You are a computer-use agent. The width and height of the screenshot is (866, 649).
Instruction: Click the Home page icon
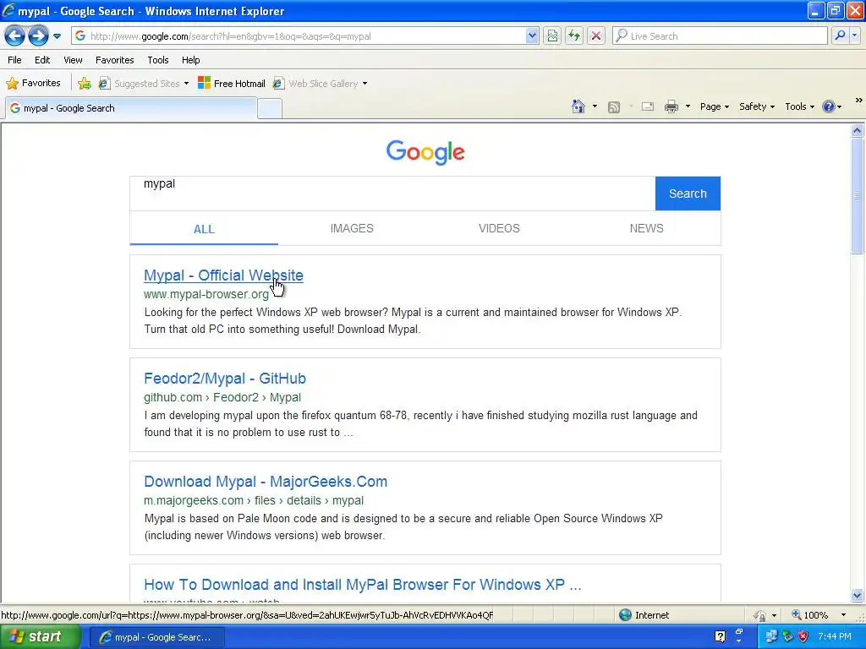pyautogui.click(x=578, y=106)
